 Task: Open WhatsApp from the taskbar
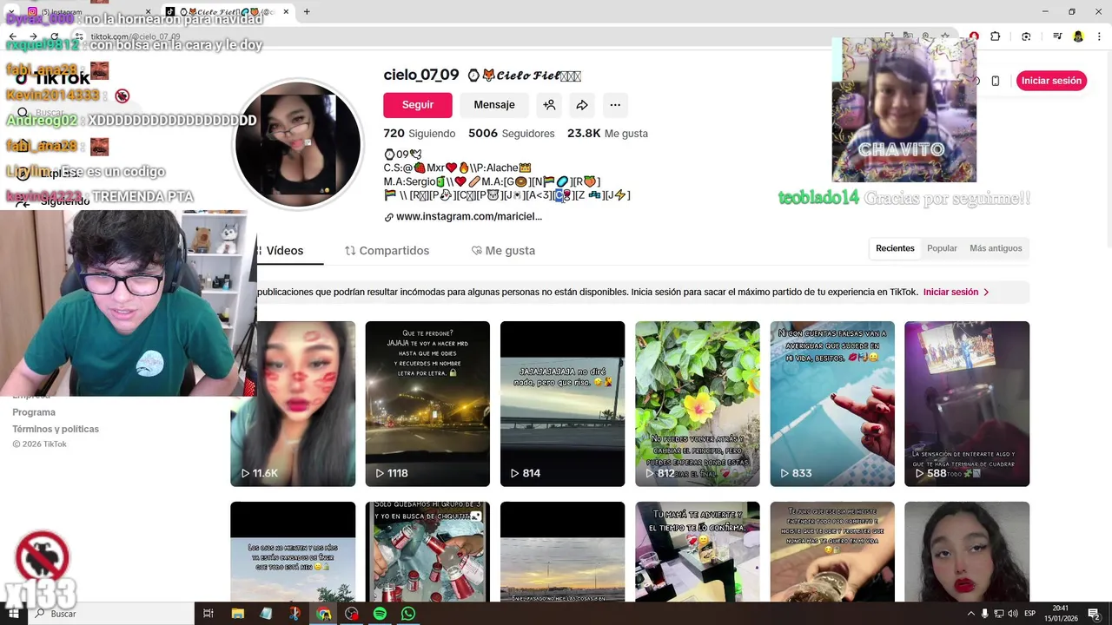pyautogui.click(x=408, y=614)
